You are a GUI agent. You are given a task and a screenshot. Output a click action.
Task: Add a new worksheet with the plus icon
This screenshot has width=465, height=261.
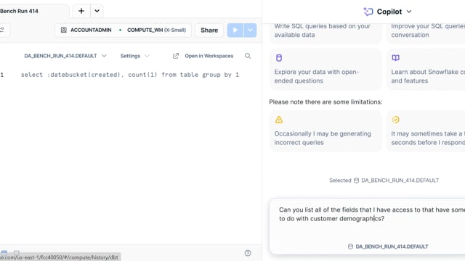81,12
